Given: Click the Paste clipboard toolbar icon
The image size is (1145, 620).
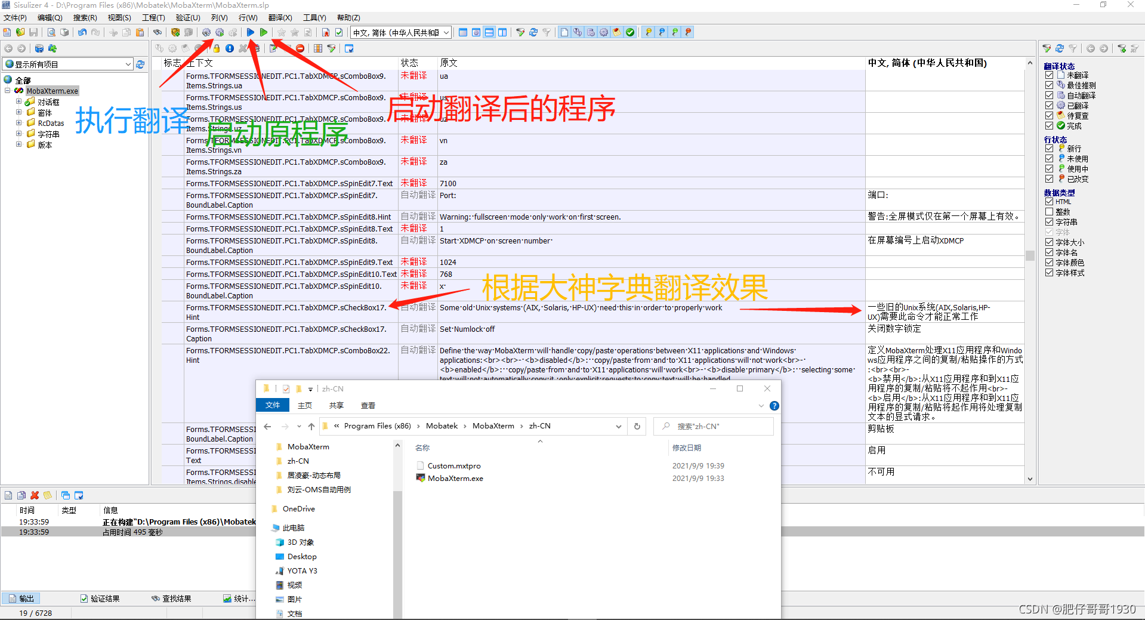Looking at the screenshot, I should click(x=140, y=32).
